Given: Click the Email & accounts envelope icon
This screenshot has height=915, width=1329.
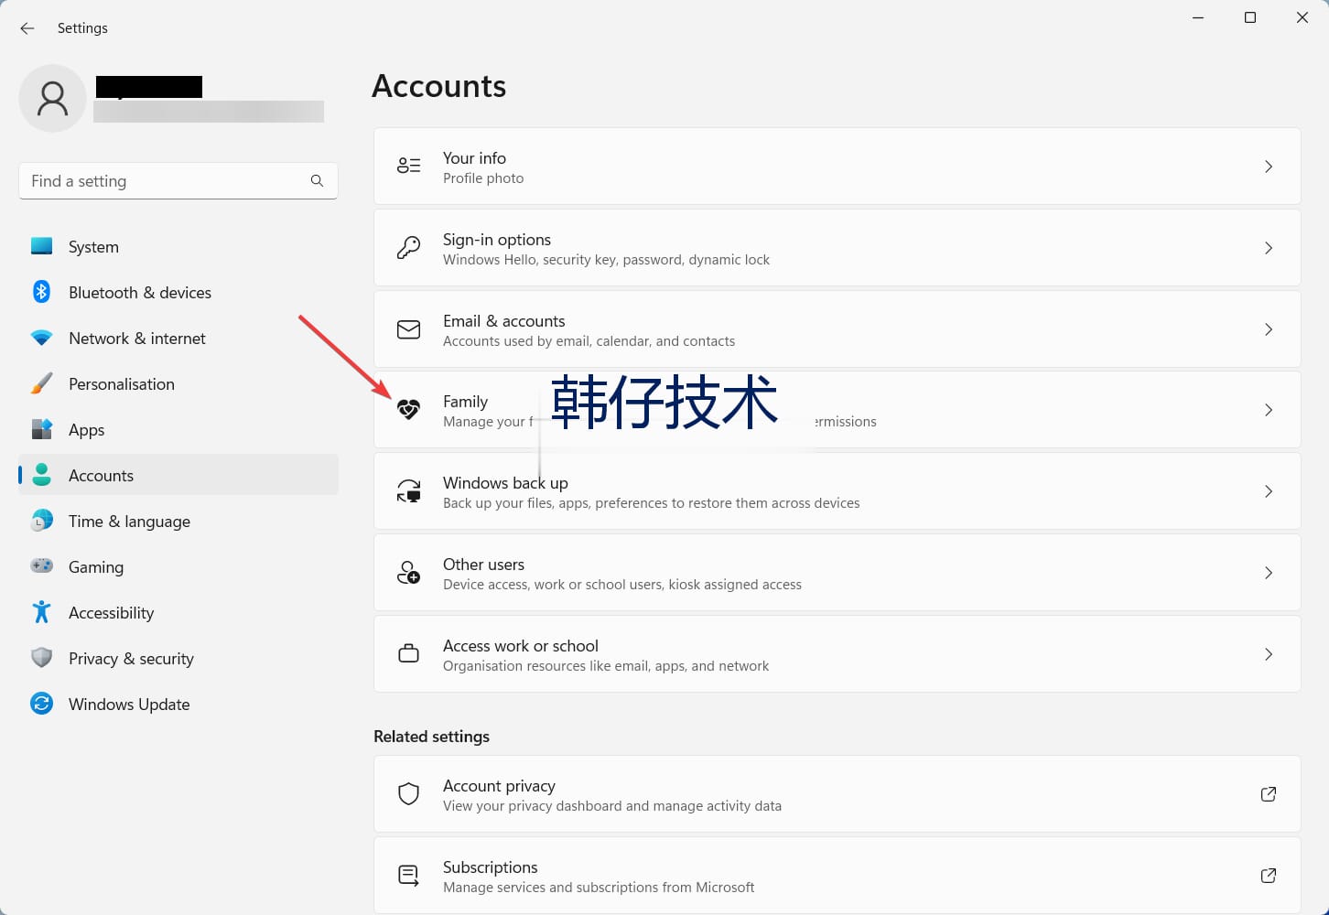Looking at the screenshot, I should click(408, 329).
